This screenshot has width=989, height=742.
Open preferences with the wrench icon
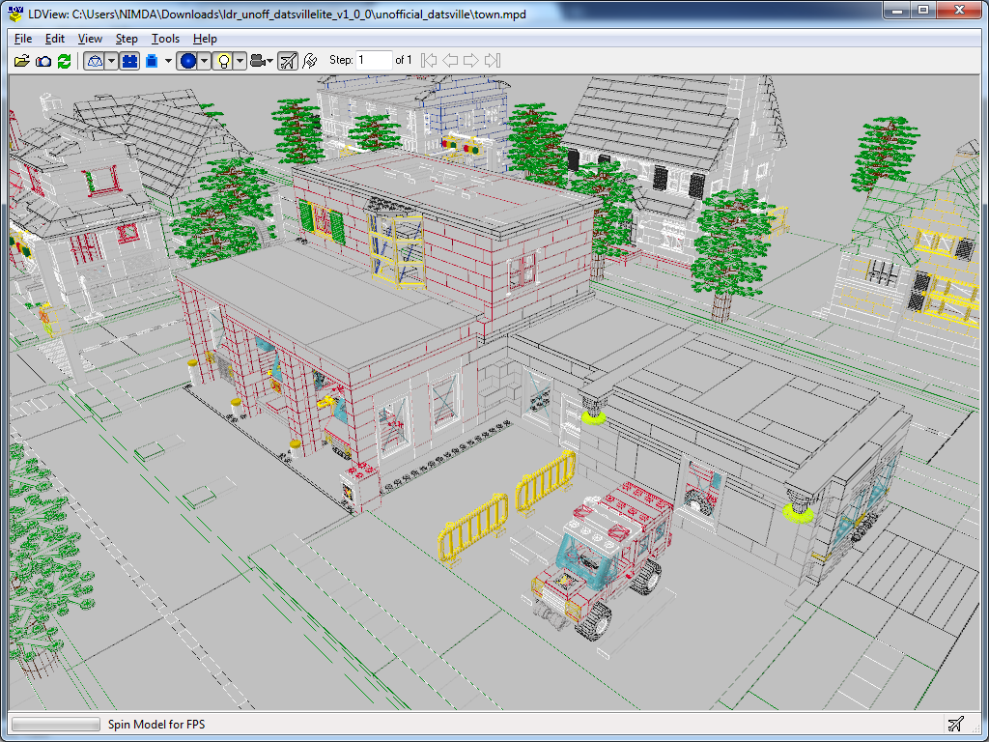(310, 61)
